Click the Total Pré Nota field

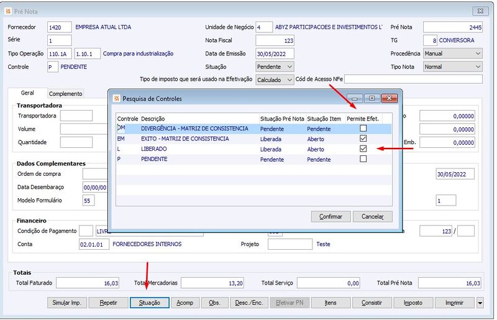click(x=449, y=283)
